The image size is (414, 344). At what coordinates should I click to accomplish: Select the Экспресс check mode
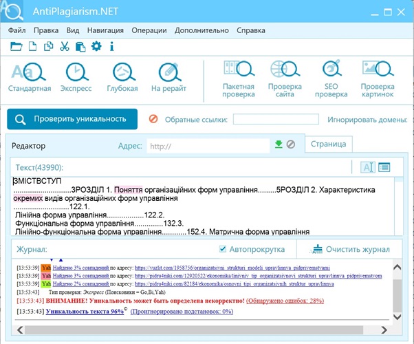[x=76, y=78]
